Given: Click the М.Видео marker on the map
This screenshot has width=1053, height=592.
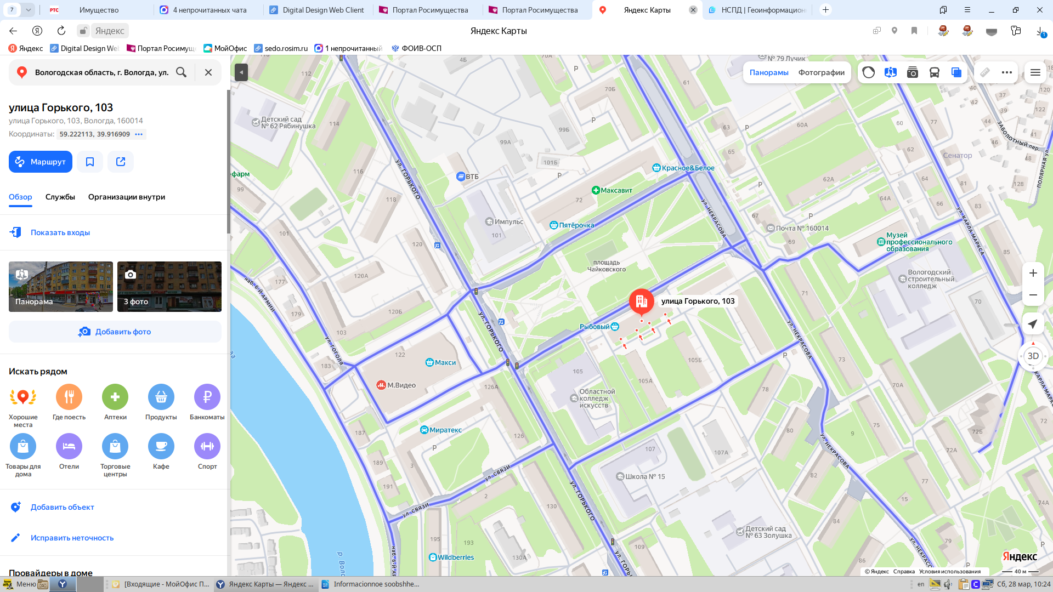Looking at the screenshot, I should pyautogui.click(x=396, y=385).
